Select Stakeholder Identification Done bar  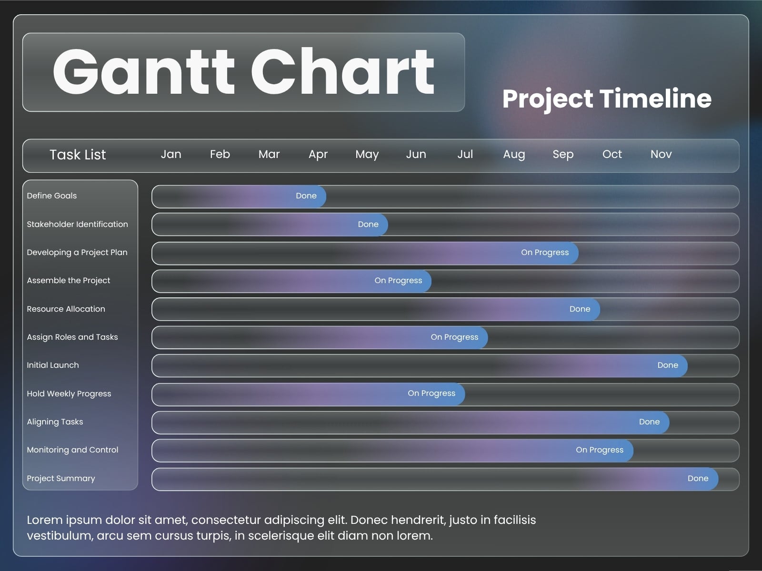tap(270, 225)
